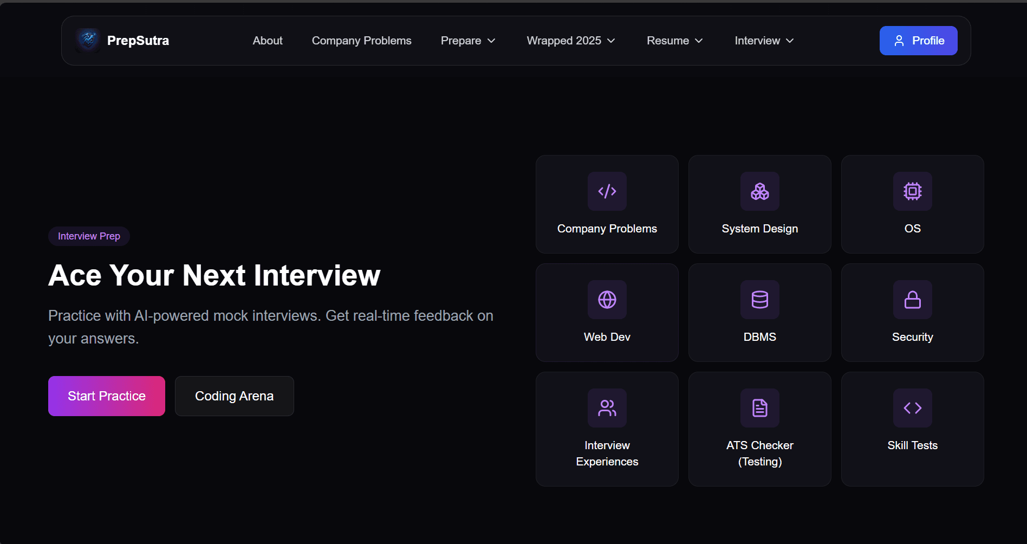The width and height of the screenshot is (1027, 544).
Task: Open the Interview Experiences people icon
Action: pos(607,408)
